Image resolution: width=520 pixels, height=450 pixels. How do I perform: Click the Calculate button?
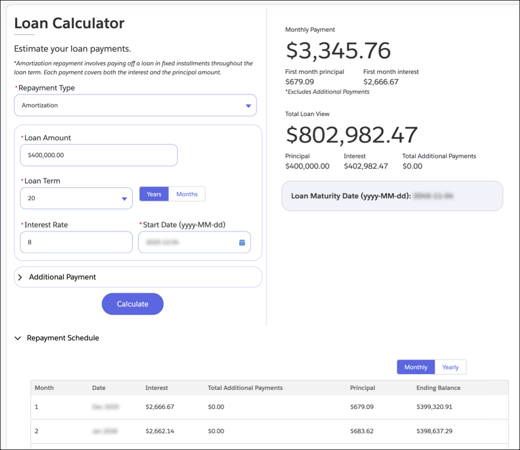point(133,304)
